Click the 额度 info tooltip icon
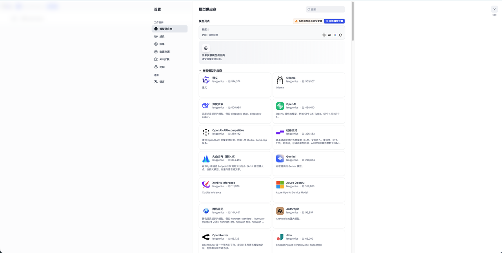This screenshot has width=502, height=253. click(x=208, y=30)
